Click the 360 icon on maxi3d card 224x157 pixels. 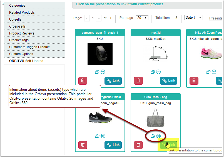(158, 72)
